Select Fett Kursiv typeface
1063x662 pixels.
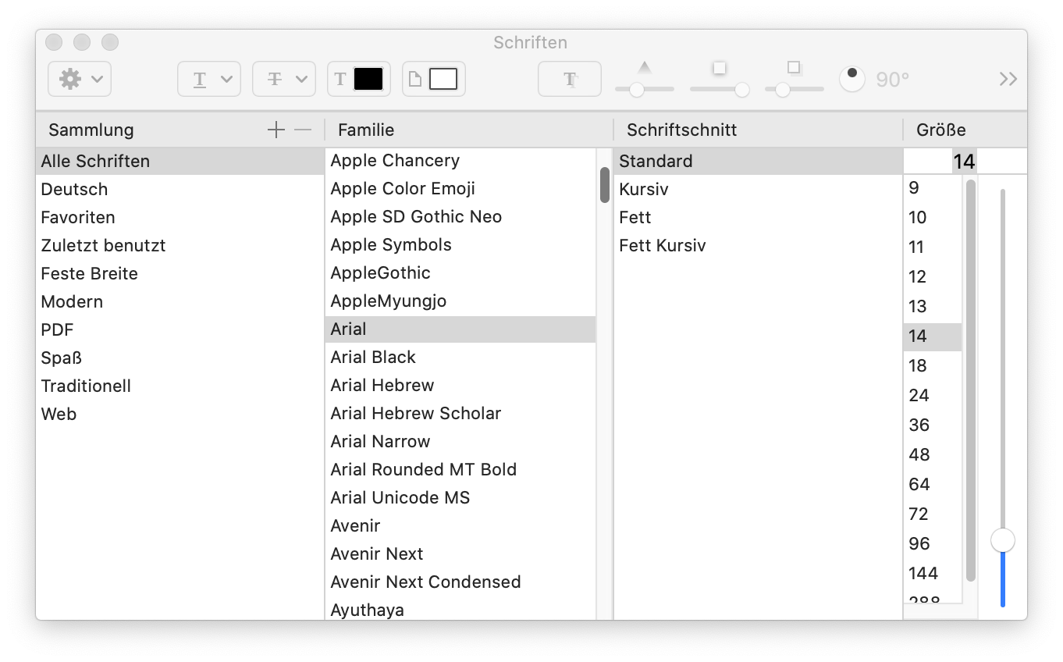758,245
